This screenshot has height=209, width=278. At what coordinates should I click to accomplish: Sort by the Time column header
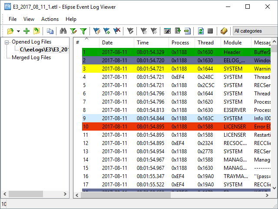click(x=143, y=43)
